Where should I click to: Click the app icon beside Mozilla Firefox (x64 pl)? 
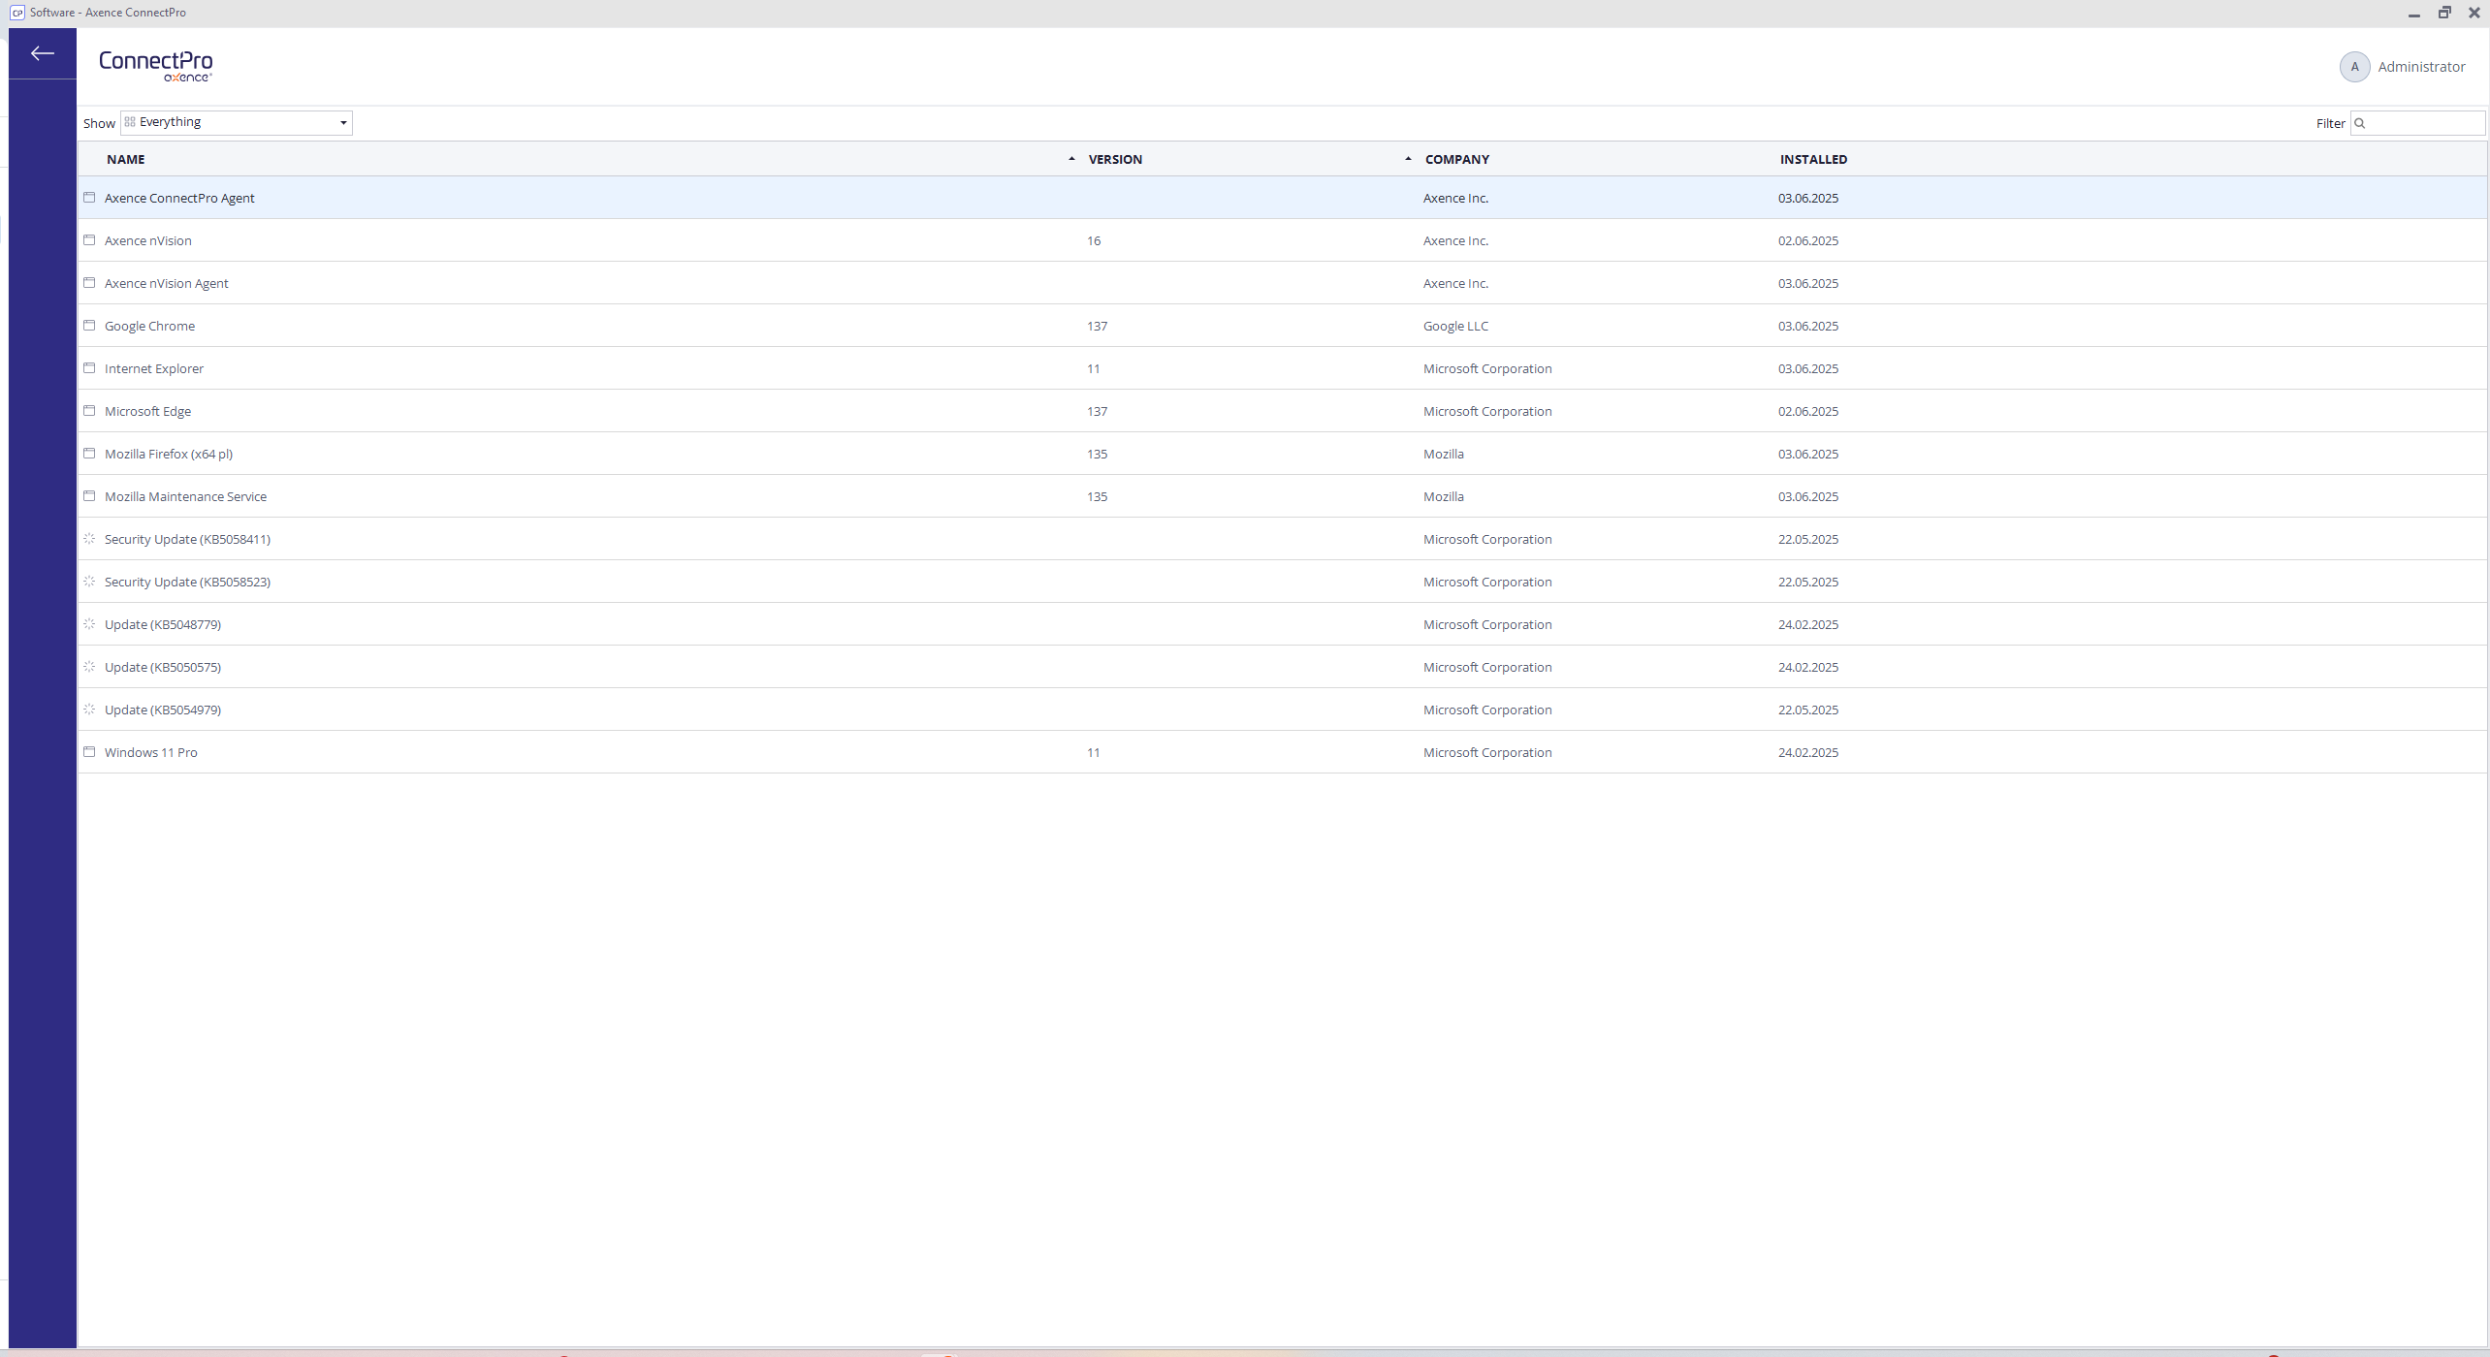89,454
